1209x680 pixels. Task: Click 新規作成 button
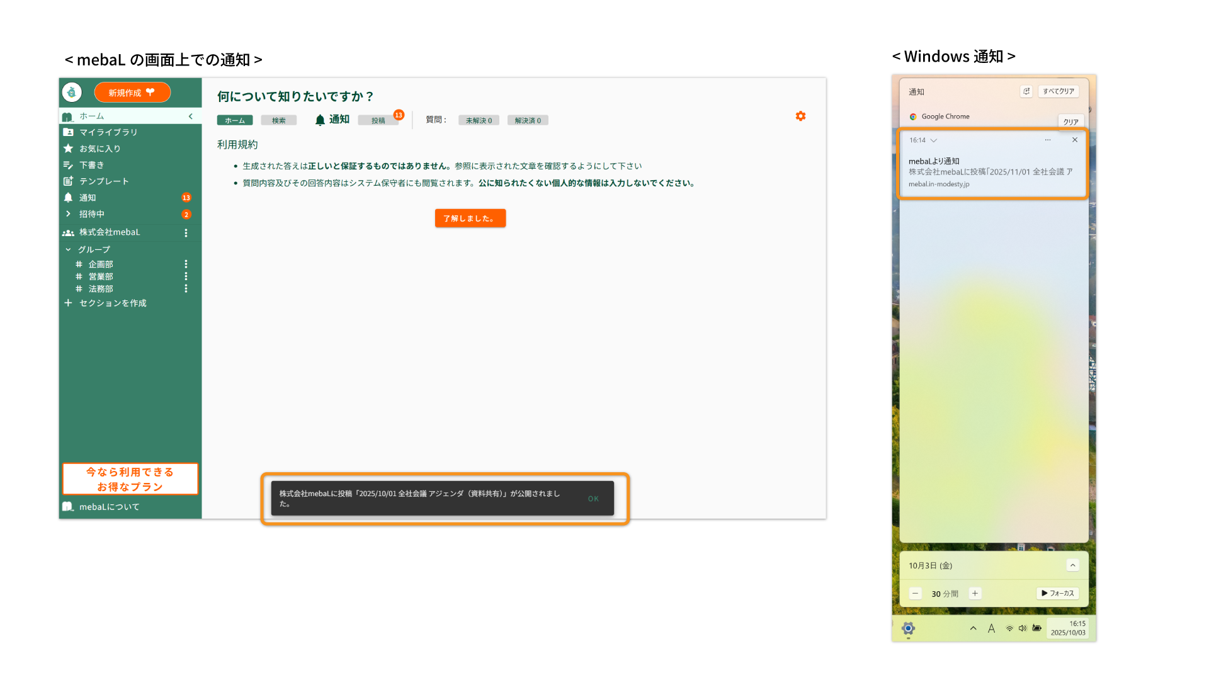click(x=132, y=93)
